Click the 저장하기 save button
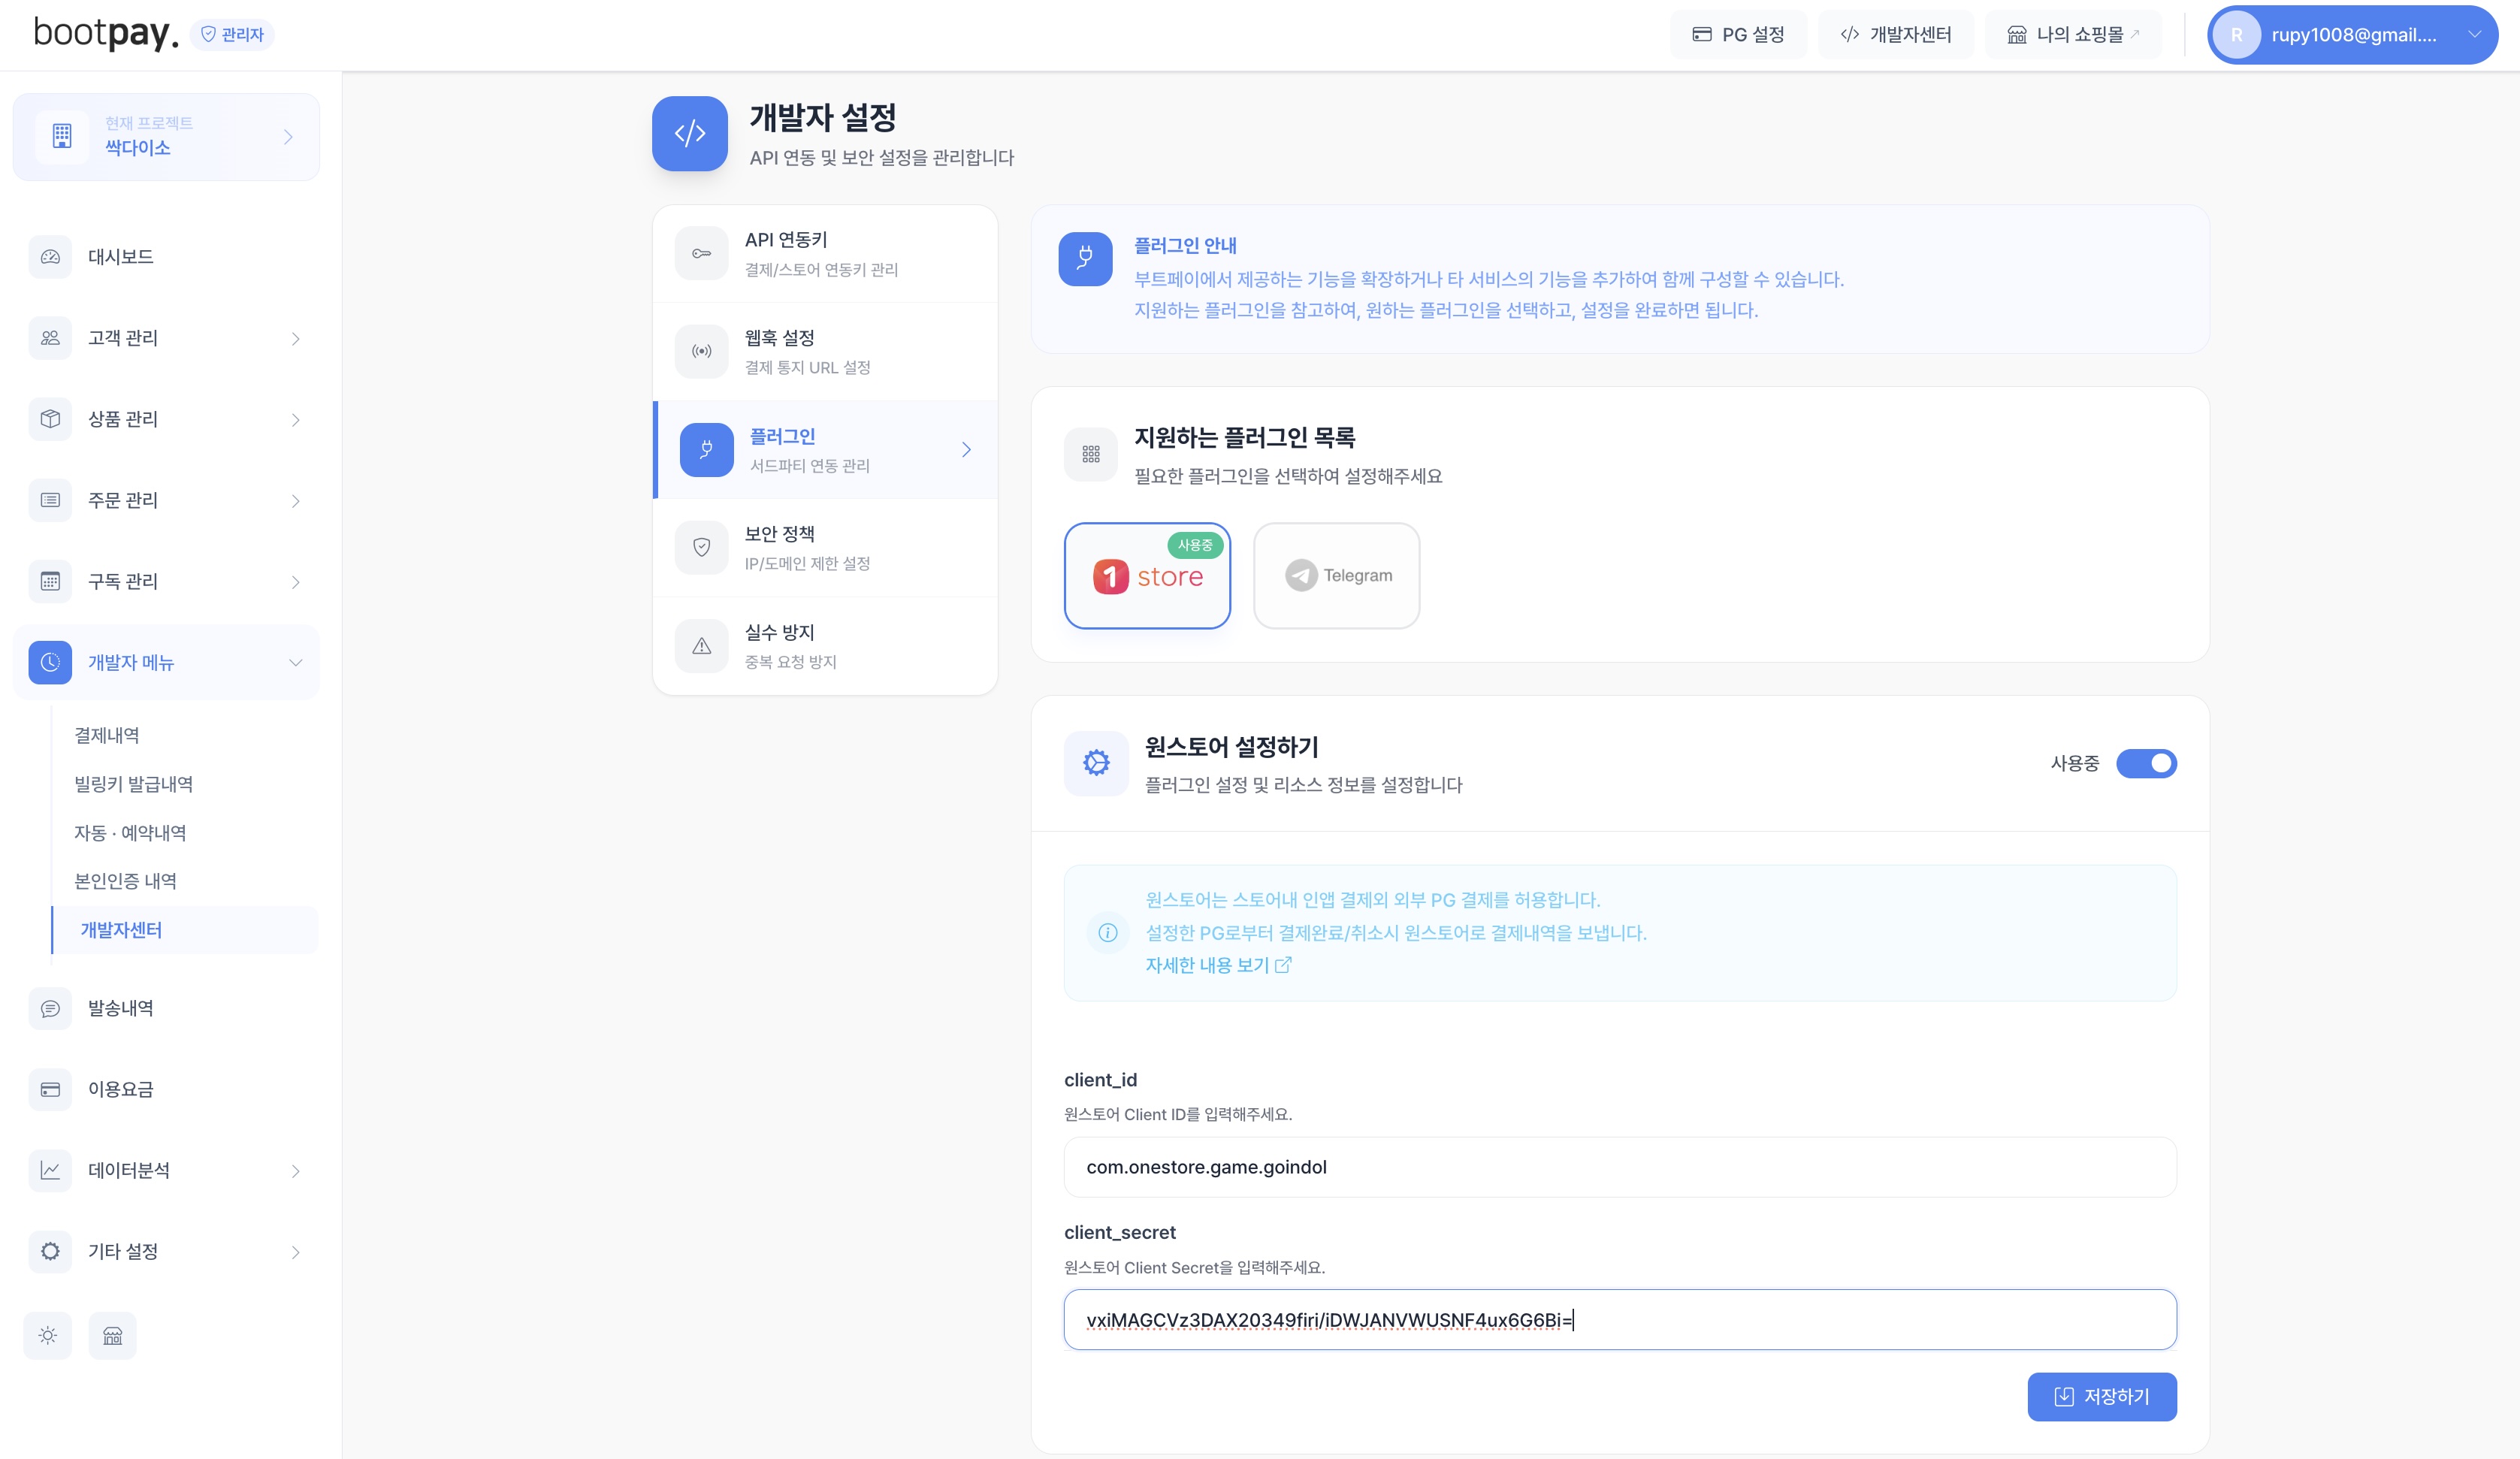 [x=2101, y=1396]
